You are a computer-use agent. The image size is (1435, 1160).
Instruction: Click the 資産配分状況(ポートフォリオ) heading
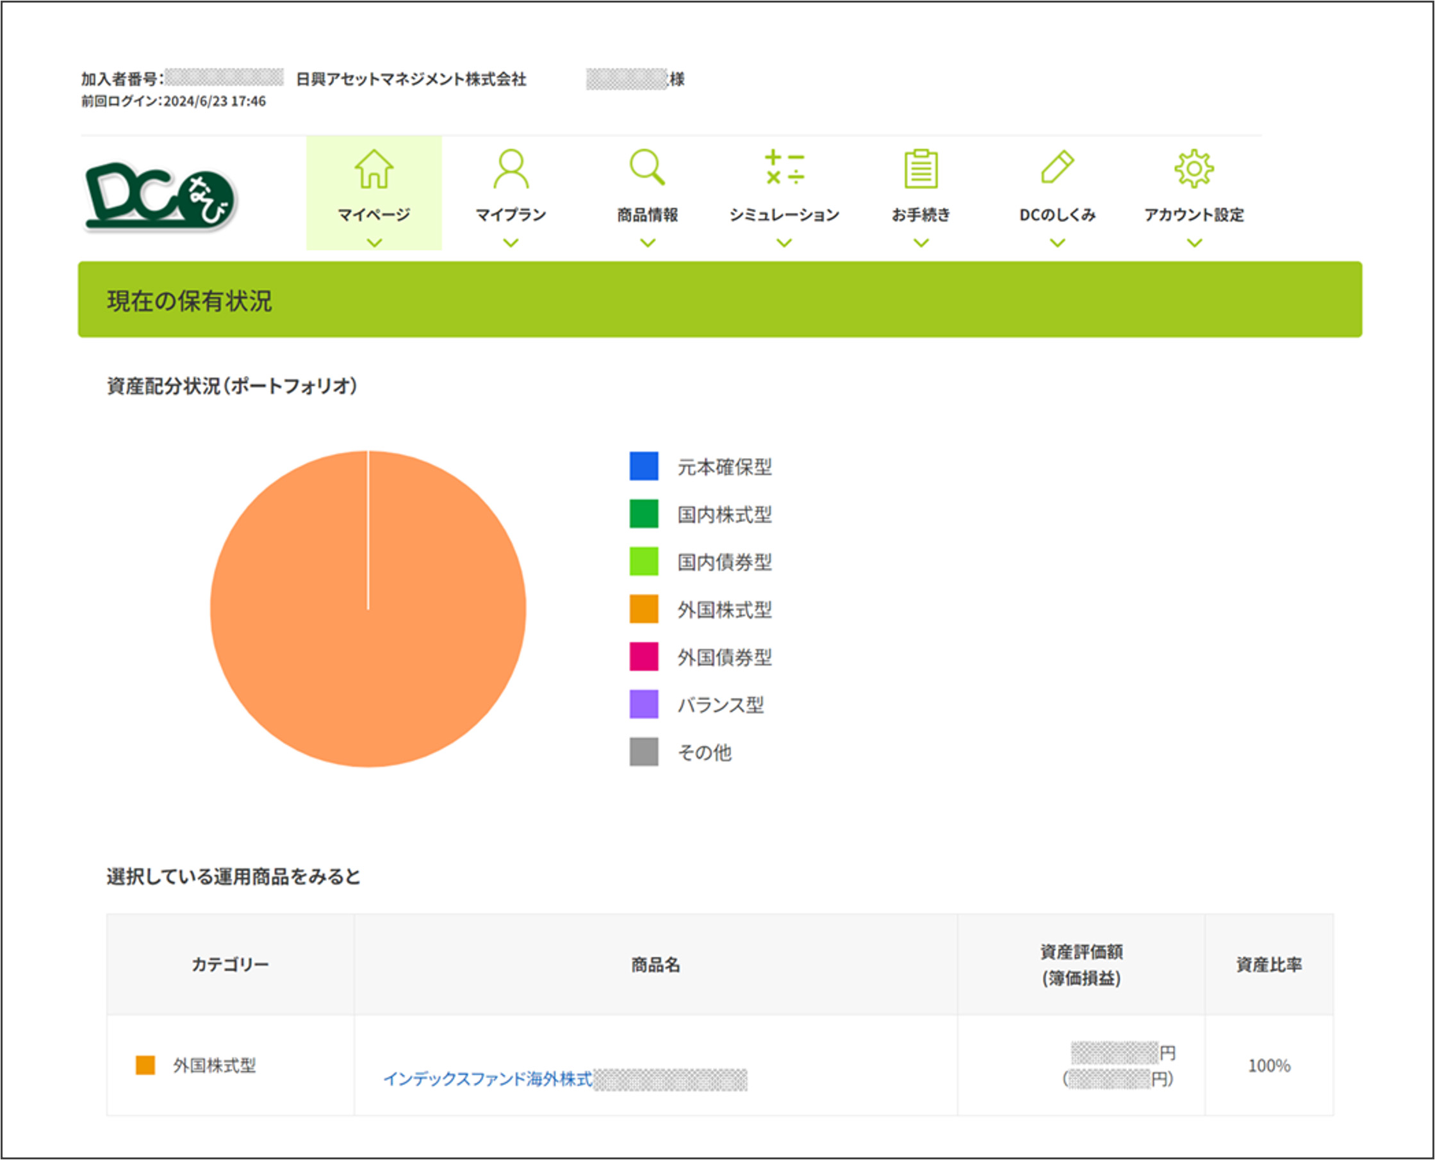pyautogui.click(x=232, y=386)
